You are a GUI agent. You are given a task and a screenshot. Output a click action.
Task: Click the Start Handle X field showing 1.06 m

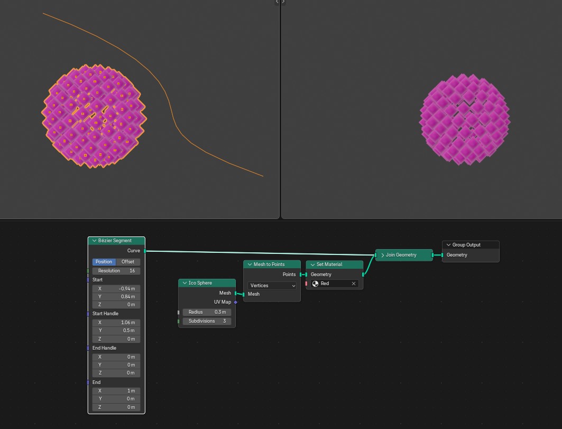(x=116, y=323)
